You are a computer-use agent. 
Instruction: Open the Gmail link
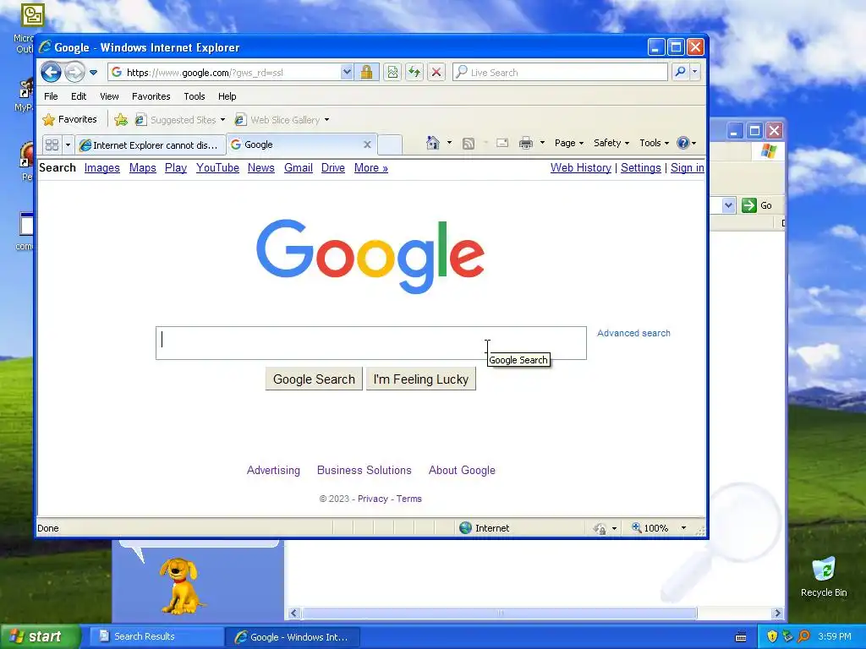(299, 168)
